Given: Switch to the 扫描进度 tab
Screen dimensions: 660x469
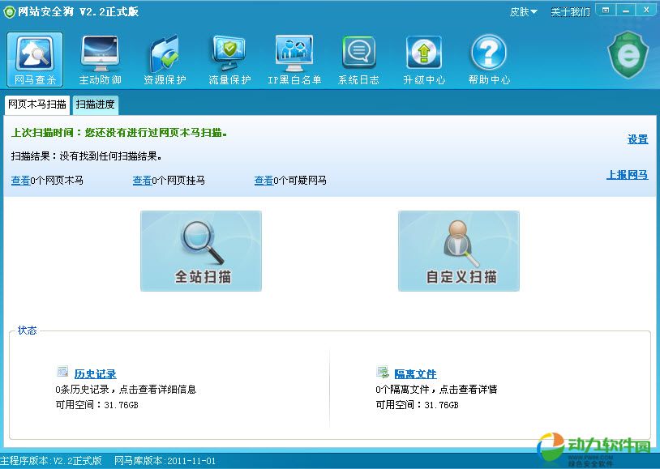Looking at the screenshot, I should pyautogui.click(x=96, y=104).
